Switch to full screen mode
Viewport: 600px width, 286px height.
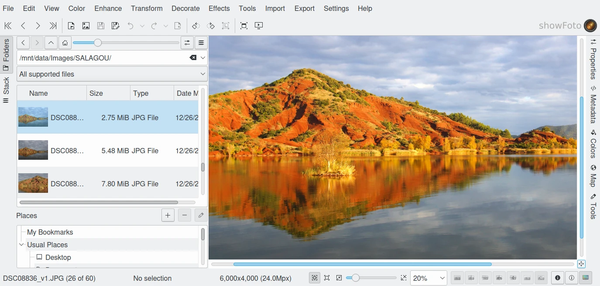(x=244, y=26)
